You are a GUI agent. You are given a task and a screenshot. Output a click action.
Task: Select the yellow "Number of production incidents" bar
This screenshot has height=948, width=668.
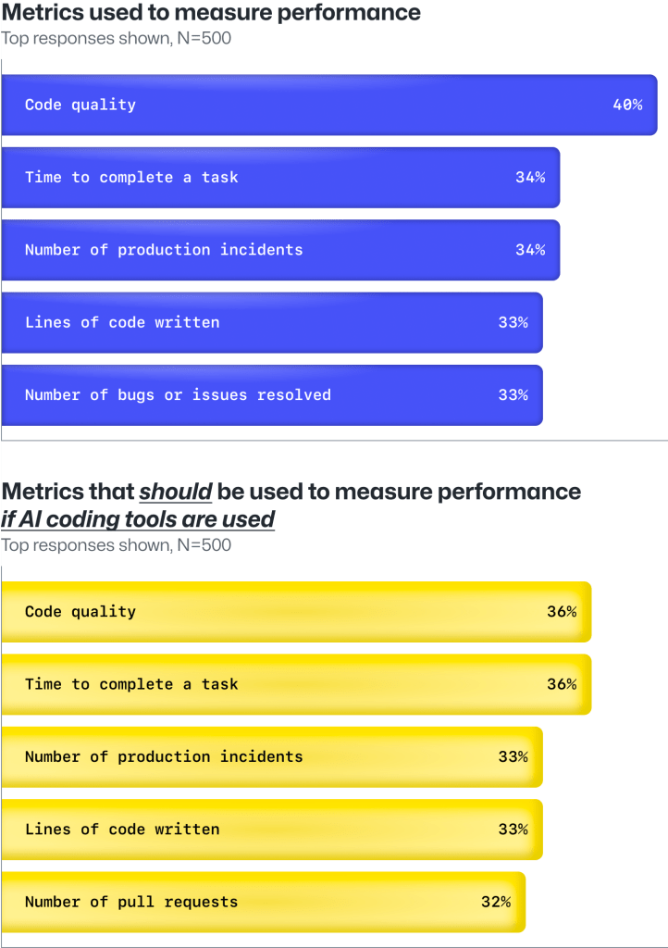click(x=271, y=757)
